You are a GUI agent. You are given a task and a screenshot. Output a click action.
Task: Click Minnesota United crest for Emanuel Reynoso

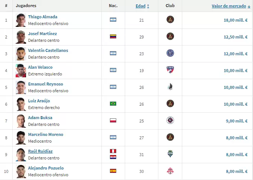pos(170,87)
